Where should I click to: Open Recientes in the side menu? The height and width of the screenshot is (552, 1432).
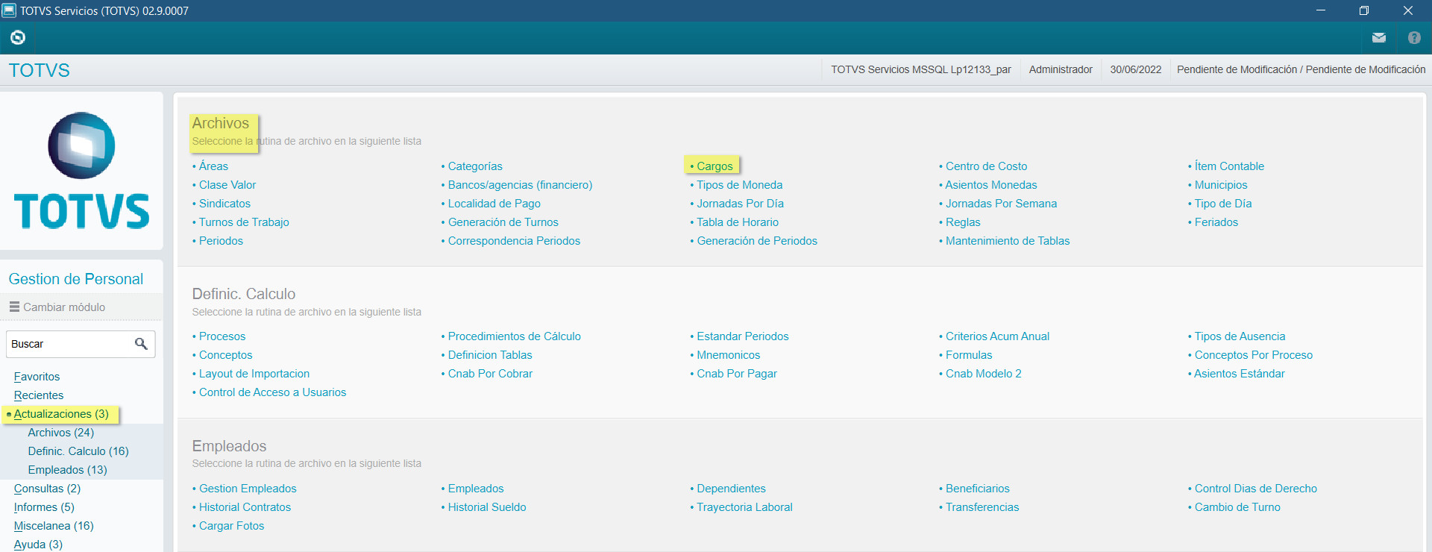[x=39, y=395]
